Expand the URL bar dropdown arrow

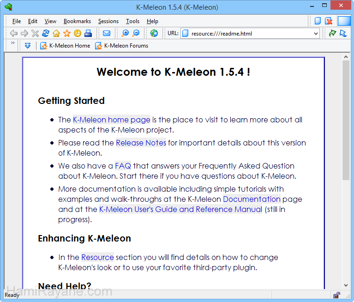316,34
